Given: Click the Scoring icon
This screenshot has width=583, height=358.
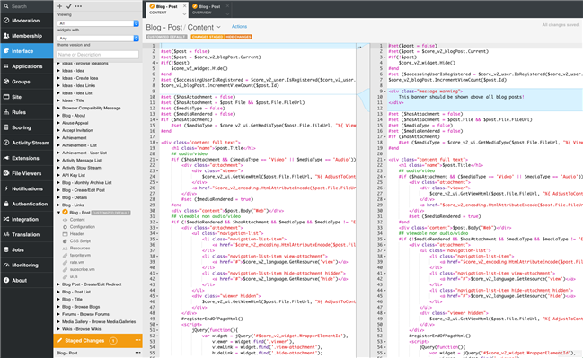Looking at the screenshot, I should click(x=6, y=127).
